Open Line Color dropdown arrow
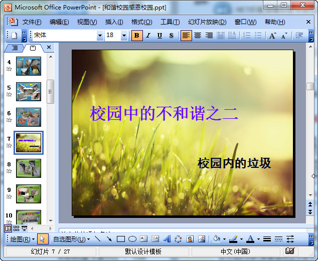 click(241, 239)
